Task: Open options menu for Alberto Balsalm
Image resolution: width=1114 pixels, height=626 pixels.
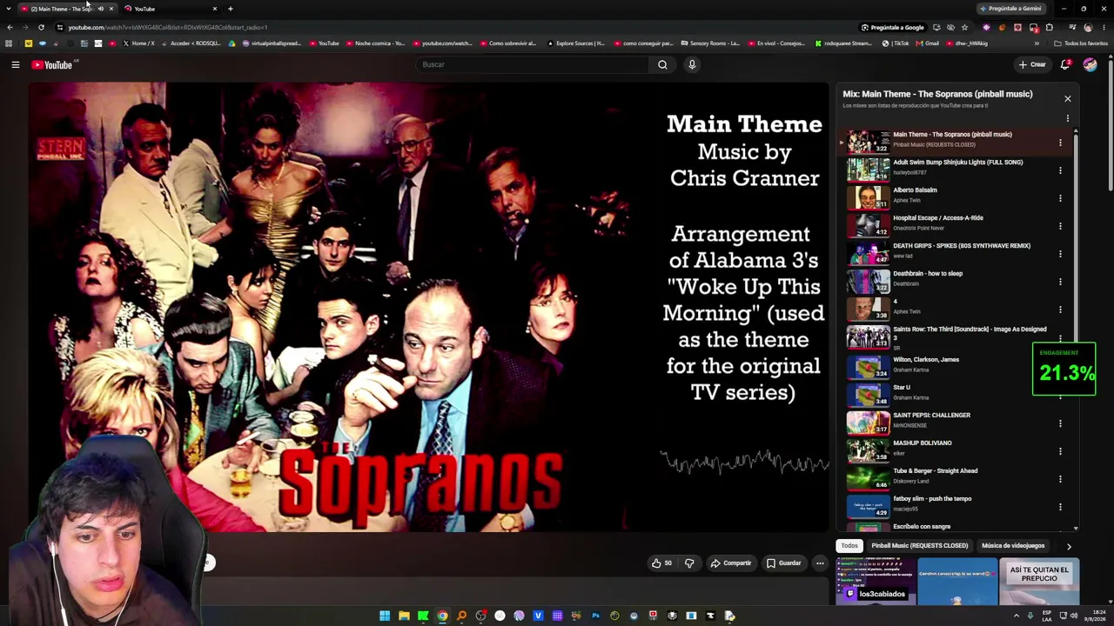Action: 1060,198
